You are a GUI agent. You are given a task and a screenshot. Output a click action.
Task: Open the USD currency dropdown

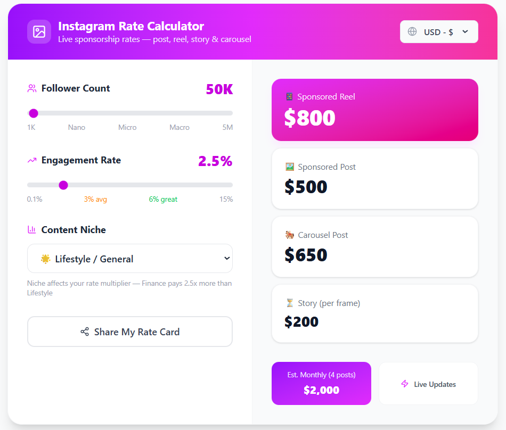tap(439, 31)
